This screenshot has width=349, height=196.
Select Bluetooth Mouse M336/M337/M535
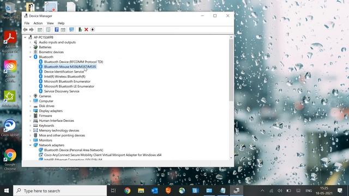(70, 66)
